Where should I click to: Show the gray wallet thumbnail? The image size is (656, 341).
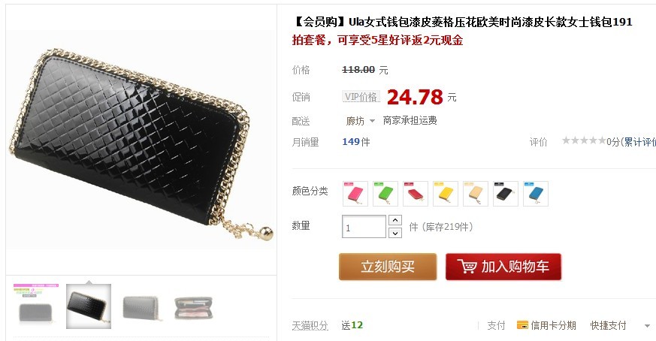141,308
